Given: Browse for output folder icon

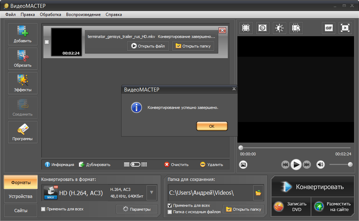Looking at the screenshot, I should tap(258, 193).
